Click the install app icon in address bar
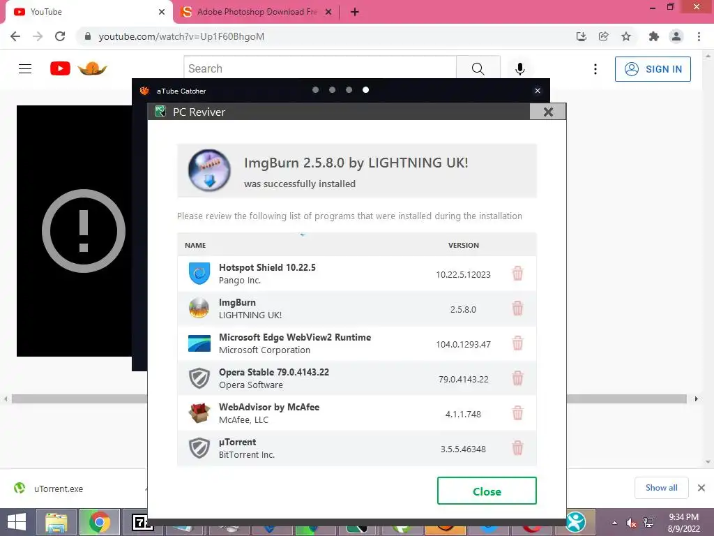Viewport: 714px width, 536px height. coord(581,36)
